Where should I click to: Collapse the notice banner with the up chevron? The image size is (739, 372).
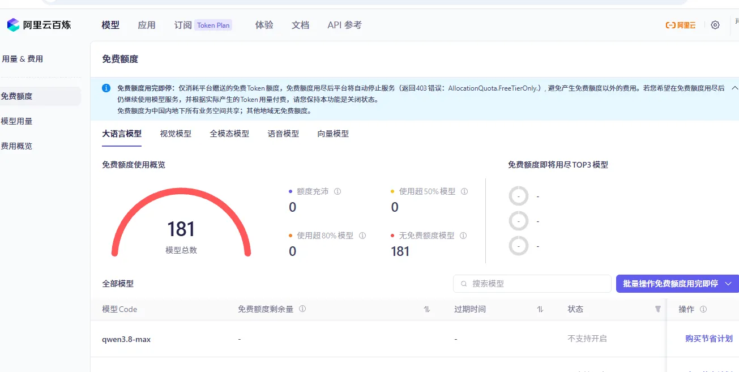(x=734, y=88)
